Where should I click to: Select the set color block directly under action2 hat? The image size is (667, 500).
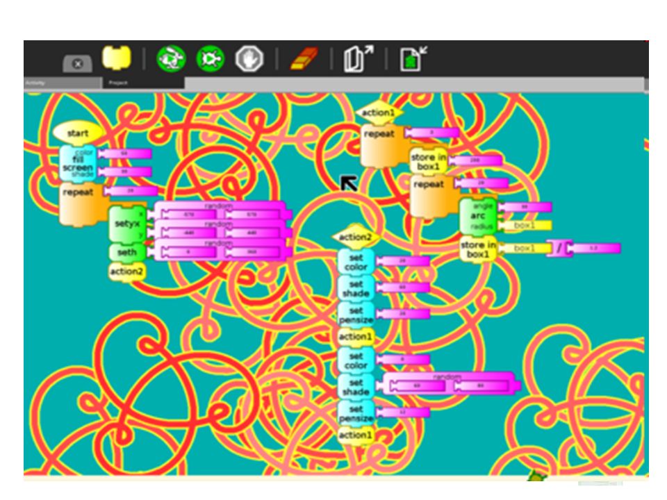356,262
